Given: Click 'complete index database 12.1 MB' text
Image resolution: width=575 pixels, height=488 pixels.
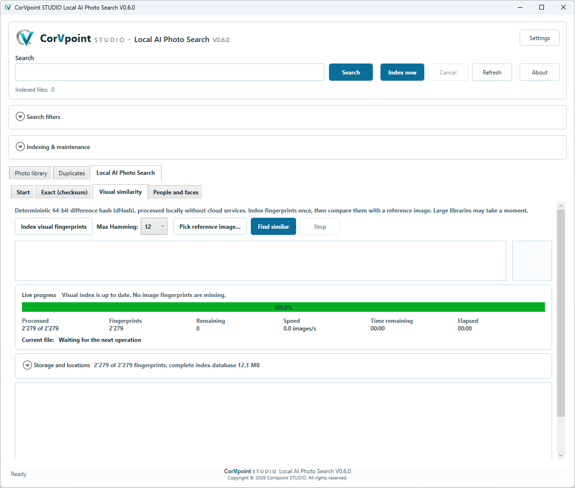Looking at the screenshot, I should tap(214, 365).
